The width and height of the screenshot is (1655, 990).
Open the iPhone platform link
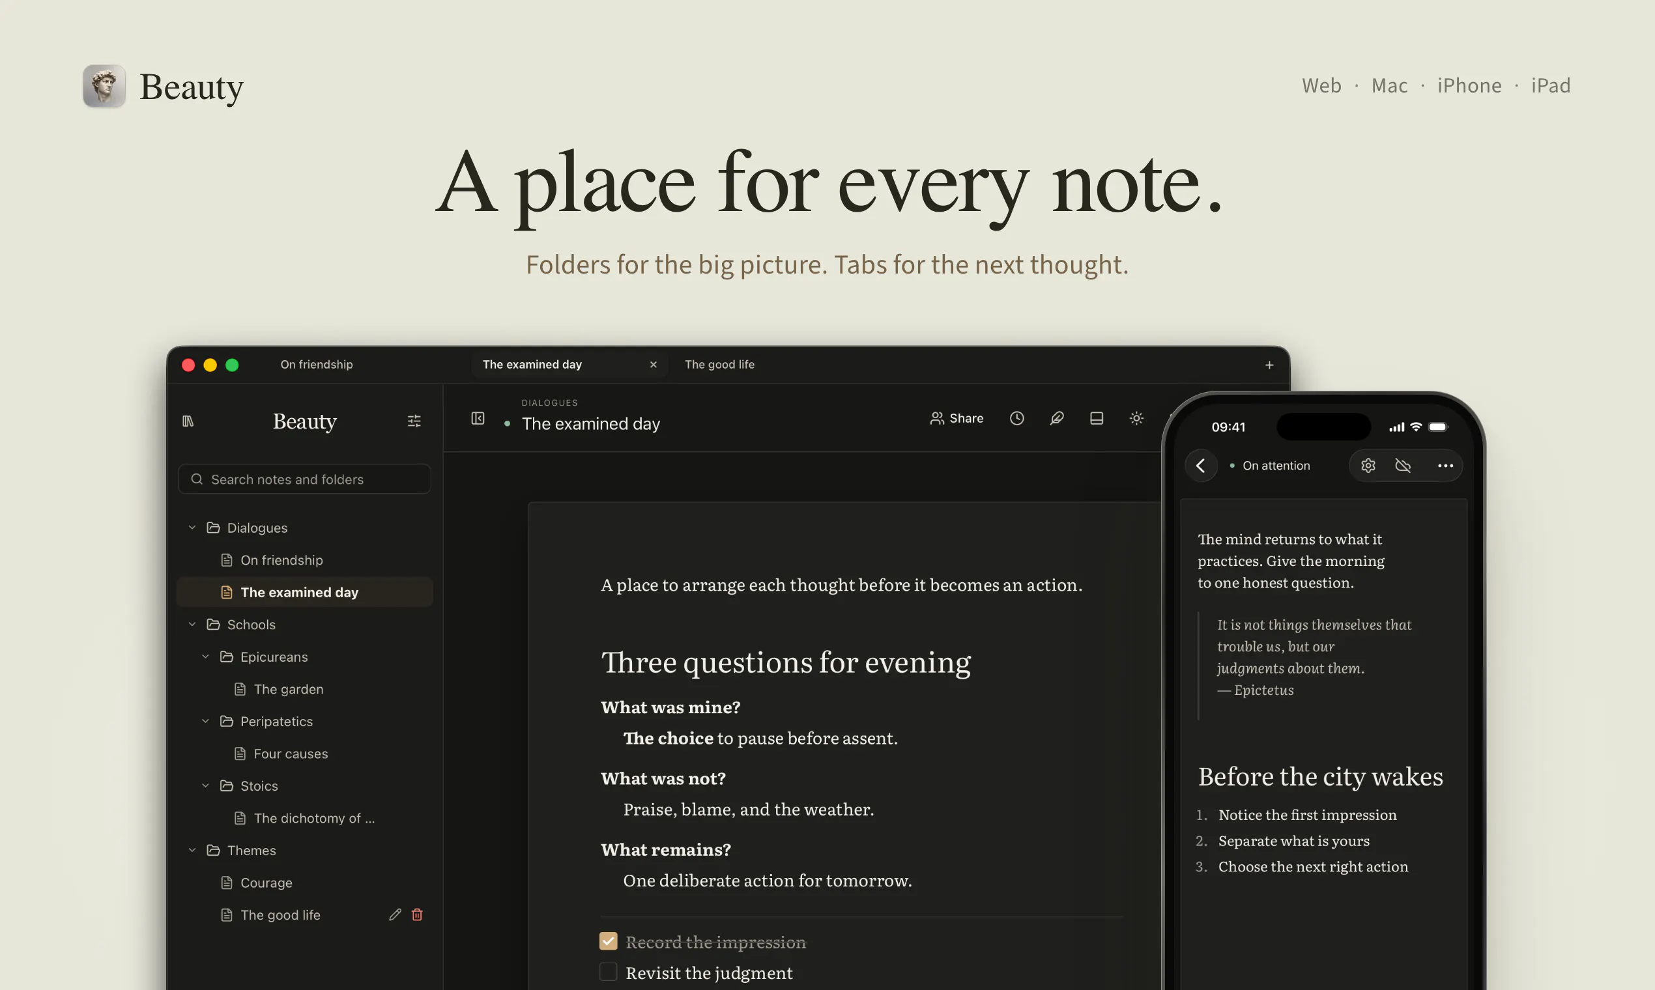point(1469,86)
